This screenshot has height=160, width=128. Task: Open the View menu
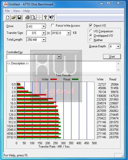16,11
